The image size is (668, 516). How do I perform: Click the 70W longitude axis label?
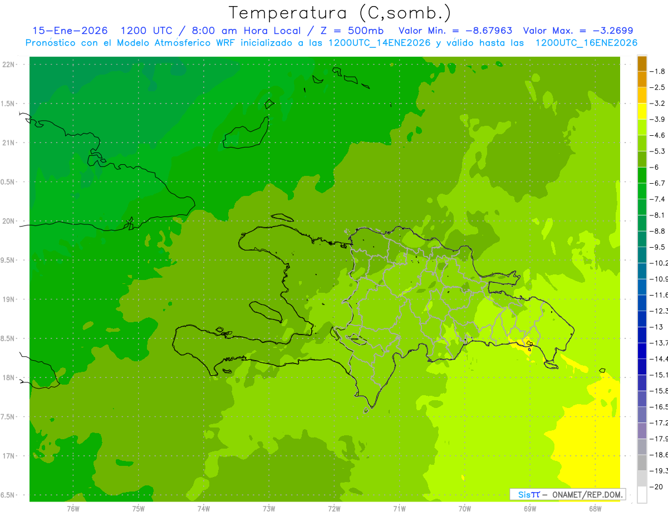(x=464, y=508)
